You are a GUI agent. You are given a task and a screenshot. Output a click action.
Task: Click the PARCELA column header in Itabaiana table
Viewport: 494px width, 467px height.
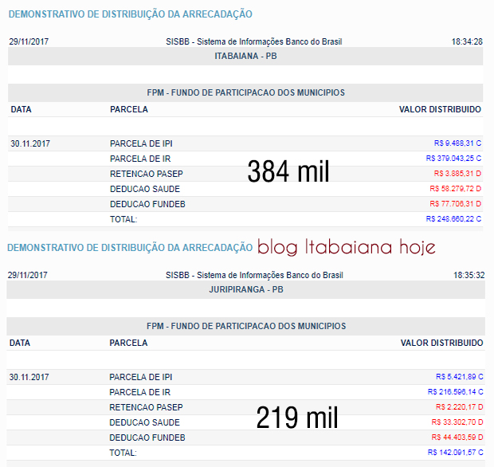pos(129,110)
